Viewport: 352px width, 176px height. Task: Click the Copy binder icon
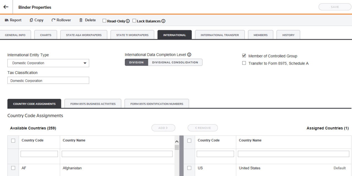coord(31,20)
